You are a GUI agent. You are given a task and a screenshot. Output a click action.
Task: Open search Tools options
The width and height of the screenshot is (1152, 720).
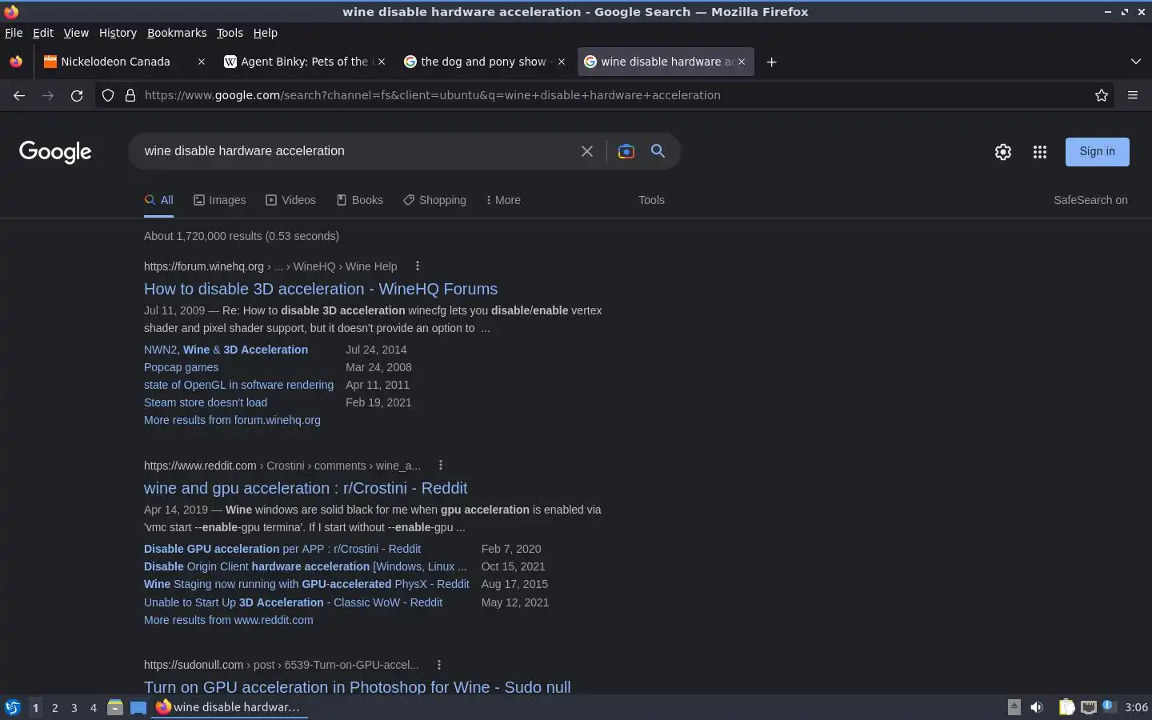(x=651, y=200)
